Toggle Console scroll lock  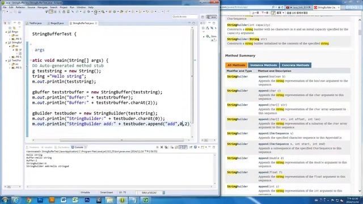176,147
